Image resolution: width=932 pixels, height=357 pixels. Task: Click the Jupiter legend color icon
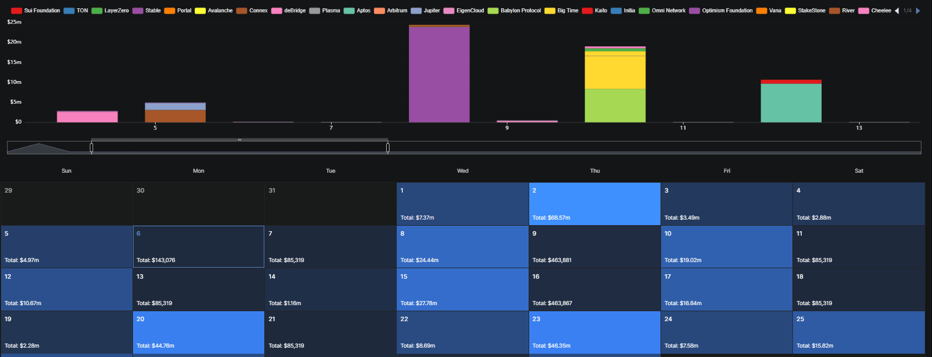tap(416, 10)
